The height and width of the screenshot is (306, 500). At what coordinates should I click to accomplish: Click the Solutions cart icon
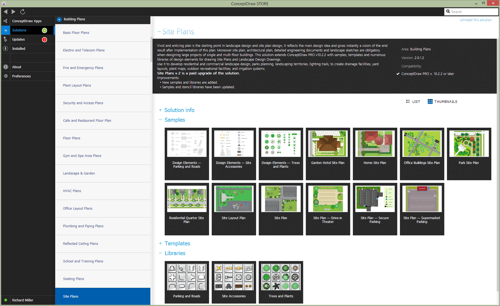(6, 30)
